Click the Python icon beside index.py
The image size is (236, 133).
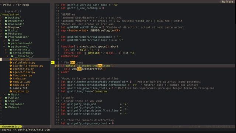pyautogui.click(x=11, y=79)
